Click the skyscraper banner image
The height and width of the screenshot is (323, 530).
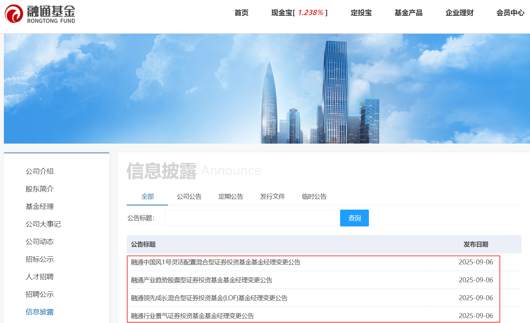(267, 88)
